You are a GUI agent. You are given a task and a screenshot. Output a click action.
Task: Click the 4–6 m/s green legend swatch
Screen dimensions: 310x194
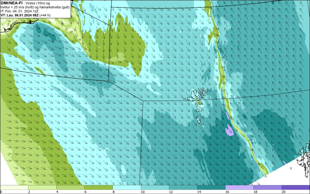[70, 187]
